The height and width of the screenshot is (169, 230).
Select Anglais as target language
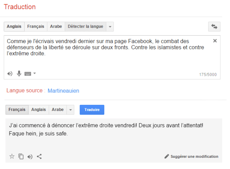point(39,110)
